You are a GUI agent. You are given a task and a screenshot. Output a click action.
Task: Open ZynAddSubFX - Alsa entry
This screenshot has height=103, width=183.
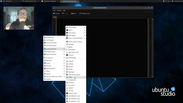tap(76, 96)
